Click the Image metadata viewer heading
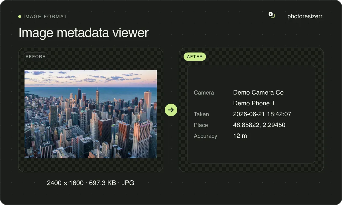Image resolution: width=342 pixels, height=205 pixels. coord(84,33)
